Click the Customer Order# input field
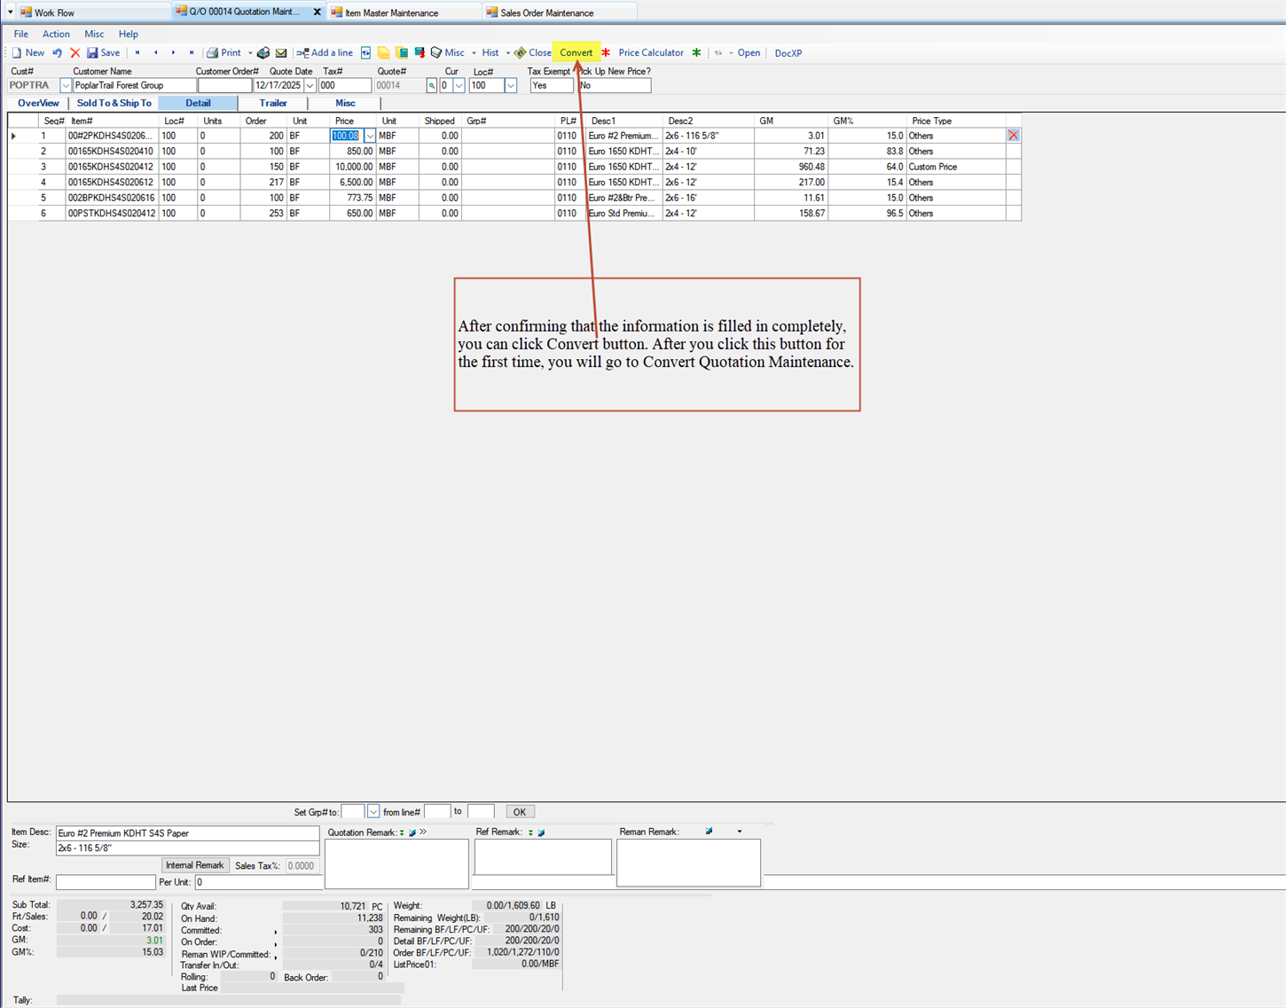Image resolution: width=1286 pixels, height=1008 pixels. pyautogui.click(x=223, y=86)
